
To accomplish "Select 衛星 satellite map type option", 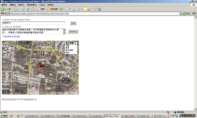I will 67,48.
